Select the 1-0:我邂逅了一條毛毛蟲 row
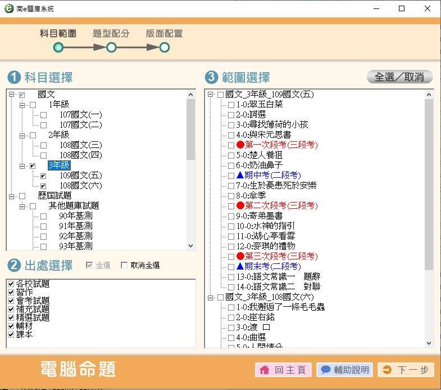 click(x=280, y=307)
